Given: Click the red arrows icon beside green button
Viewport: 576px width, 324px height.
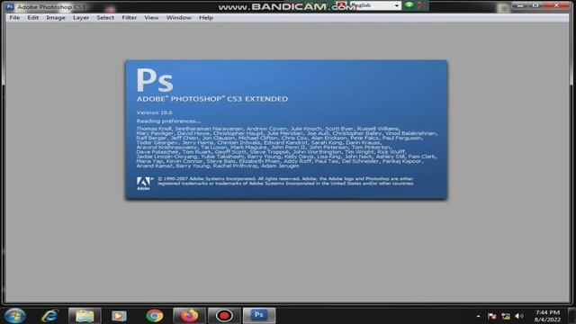Looking at the screenshot, I should click(x=420, y=5).
